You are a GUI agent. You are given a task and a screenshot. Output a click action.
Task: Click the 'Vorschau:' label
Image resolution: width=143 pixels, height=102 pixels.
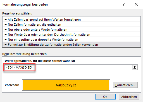point(12,85)
